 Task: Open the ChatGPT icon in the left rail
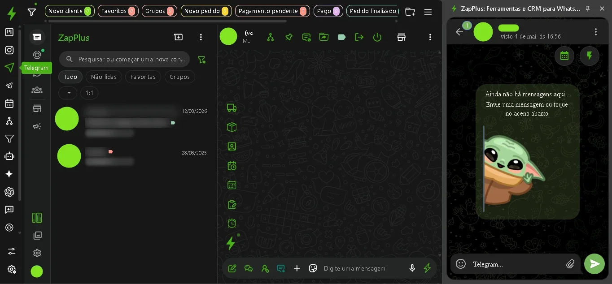[9, 192]
